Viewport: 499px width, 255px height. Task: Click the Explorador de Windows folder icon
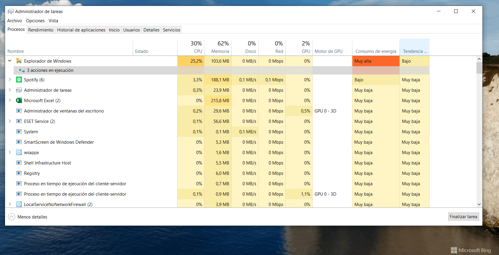point(19,61)
